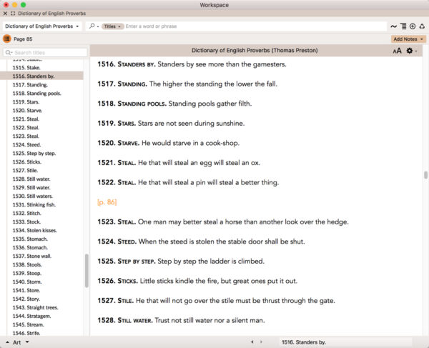Select title 1542. Story.
Screen dimensions: 429x348
point(26,299)
